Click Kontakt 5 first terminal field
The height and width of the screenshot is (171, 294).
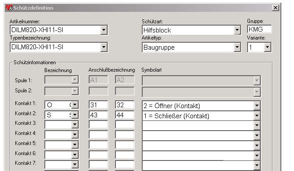click(98, 145)
